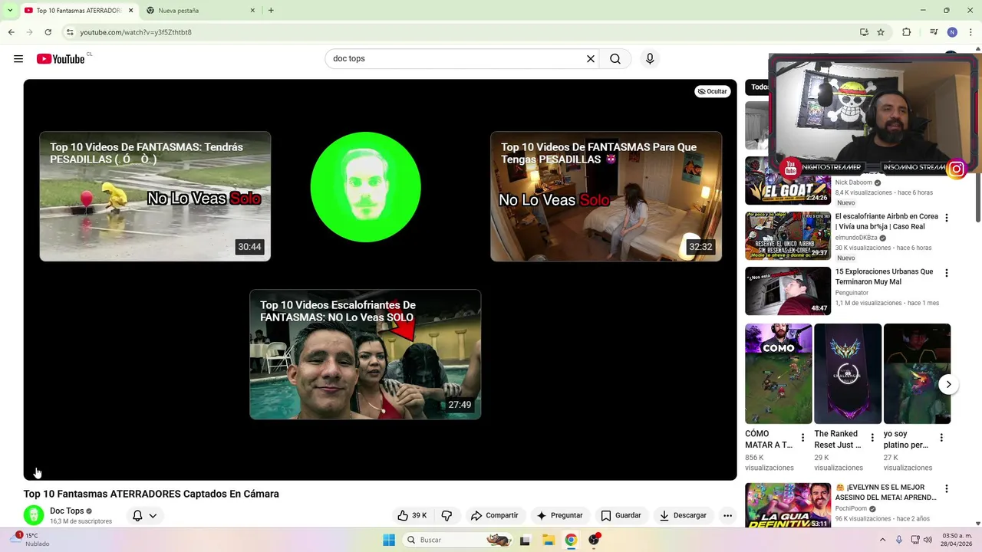Hide end screen with Ocultar button
The width and height of the screenshot is (982, 552).
coord(712,91)
